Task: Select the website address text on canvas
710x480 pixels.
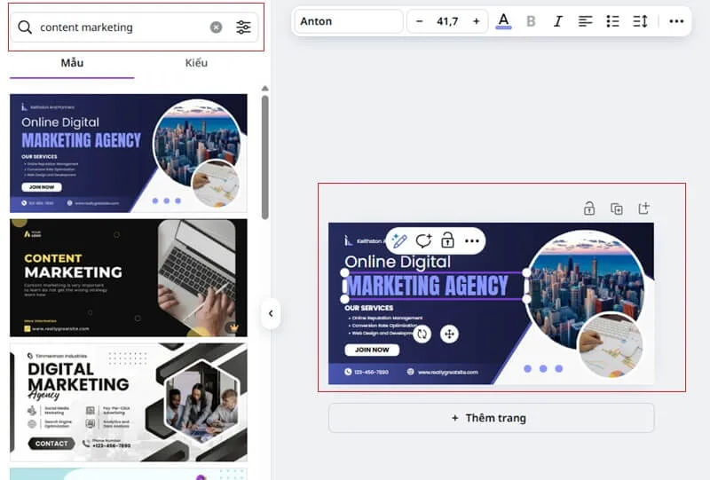Action: click(447, 373)
